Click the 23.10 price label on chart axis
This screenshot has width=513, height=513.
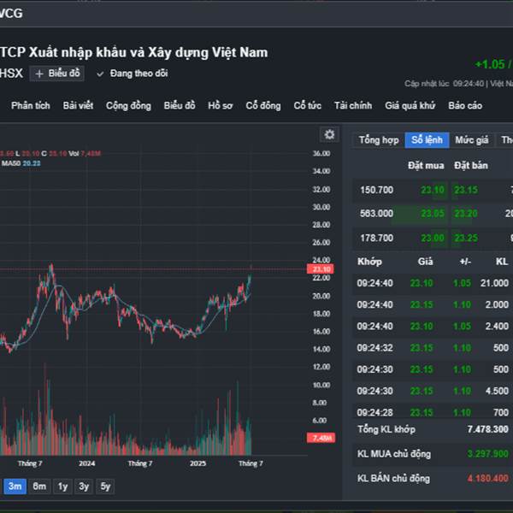321,269
